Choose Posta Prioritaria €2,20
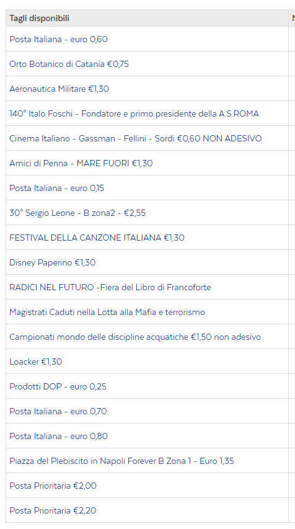 click(x=53, y=510)
